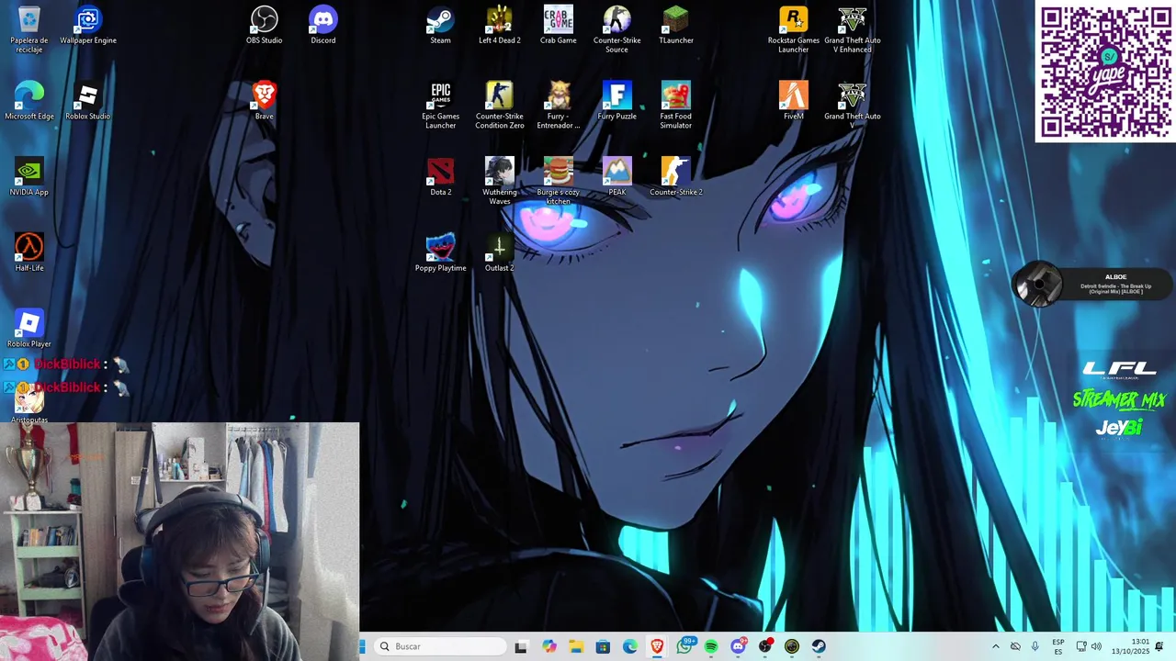Select the Half-Life desktop icon
The height and width of the screenshot is (661, 1176).
(x=29, y=252)
